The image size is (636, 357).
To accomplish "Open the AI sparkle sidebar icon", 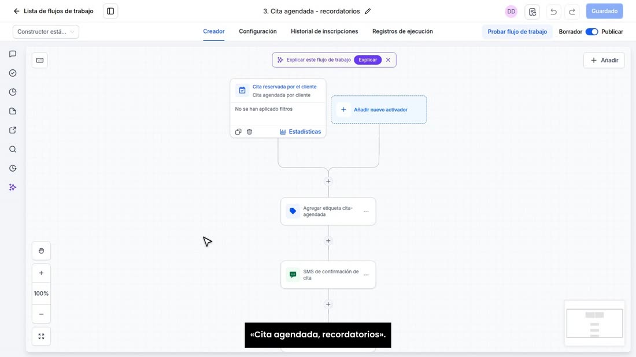I will 13,187.
